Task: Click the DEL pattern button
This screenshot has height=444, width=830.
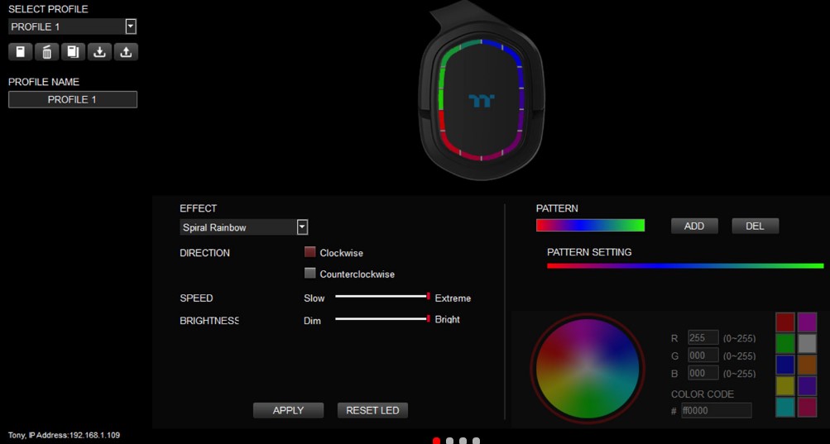Action: [x=756, y=226]
